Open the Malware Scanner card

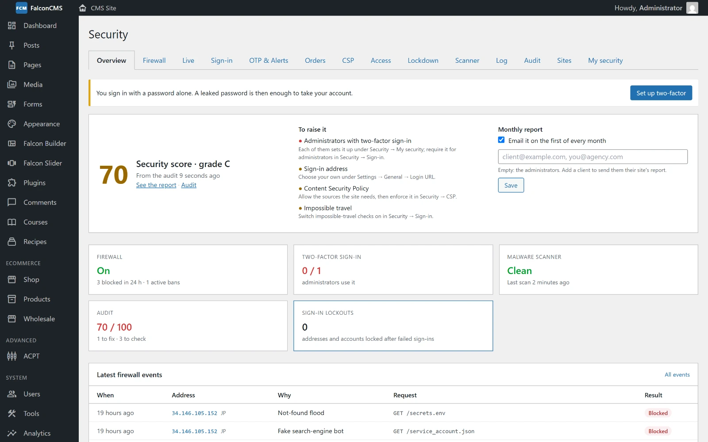(599, 270)
